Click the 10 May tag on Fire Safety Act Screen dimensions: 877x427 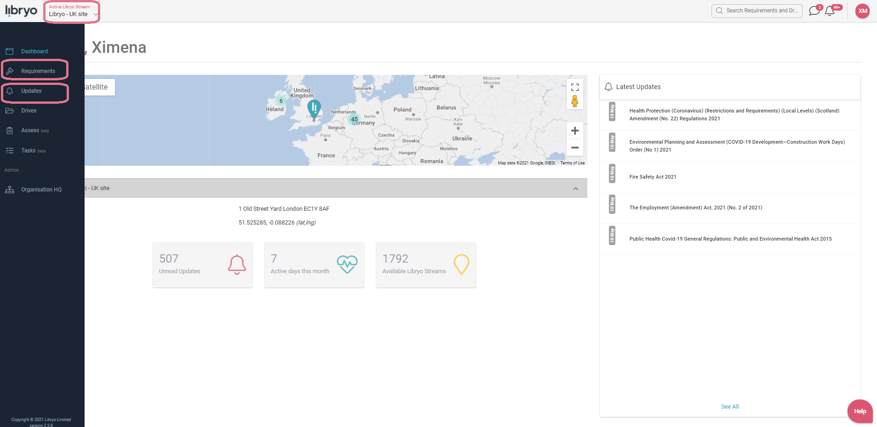(x=612, y=174)
